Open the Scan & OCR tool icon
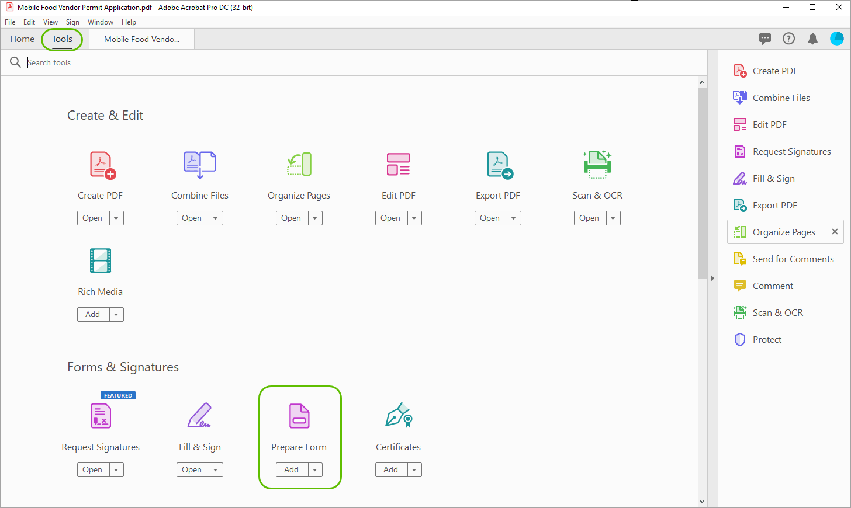 [597, 164]
